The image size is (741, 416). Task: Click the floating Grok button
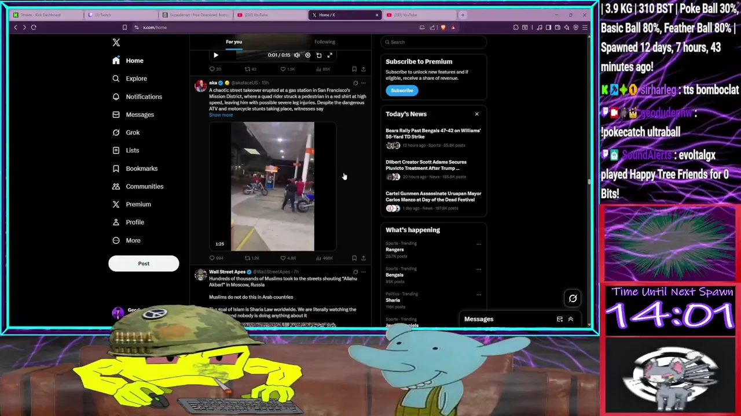[573, 298]
